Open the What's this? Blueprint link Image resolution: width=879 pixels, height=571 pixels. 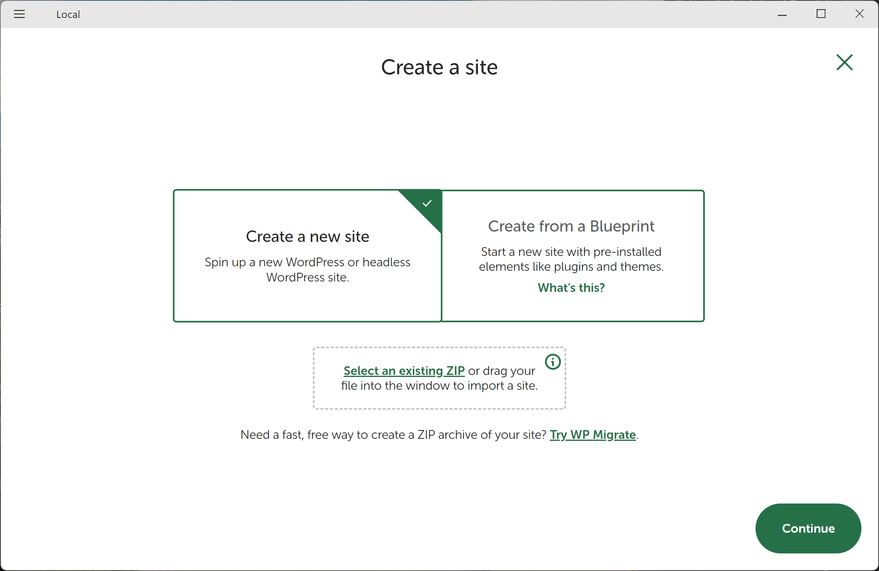coord(571,287)
